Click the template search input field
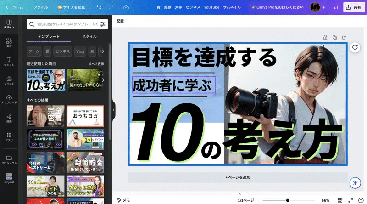The image size is (367, 204). (x=67, y=24)
